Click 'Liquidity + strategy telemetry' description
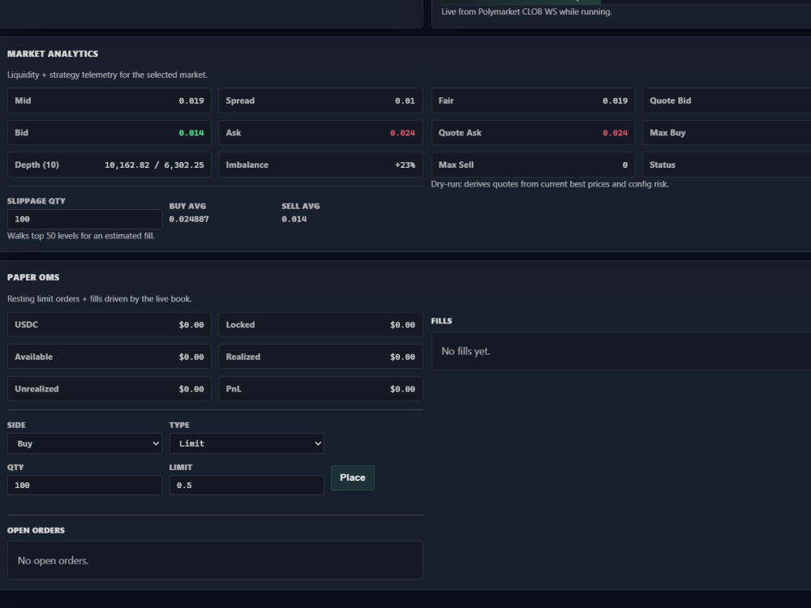Viewport: 811px width, 608px height. (x=108, y=75)
